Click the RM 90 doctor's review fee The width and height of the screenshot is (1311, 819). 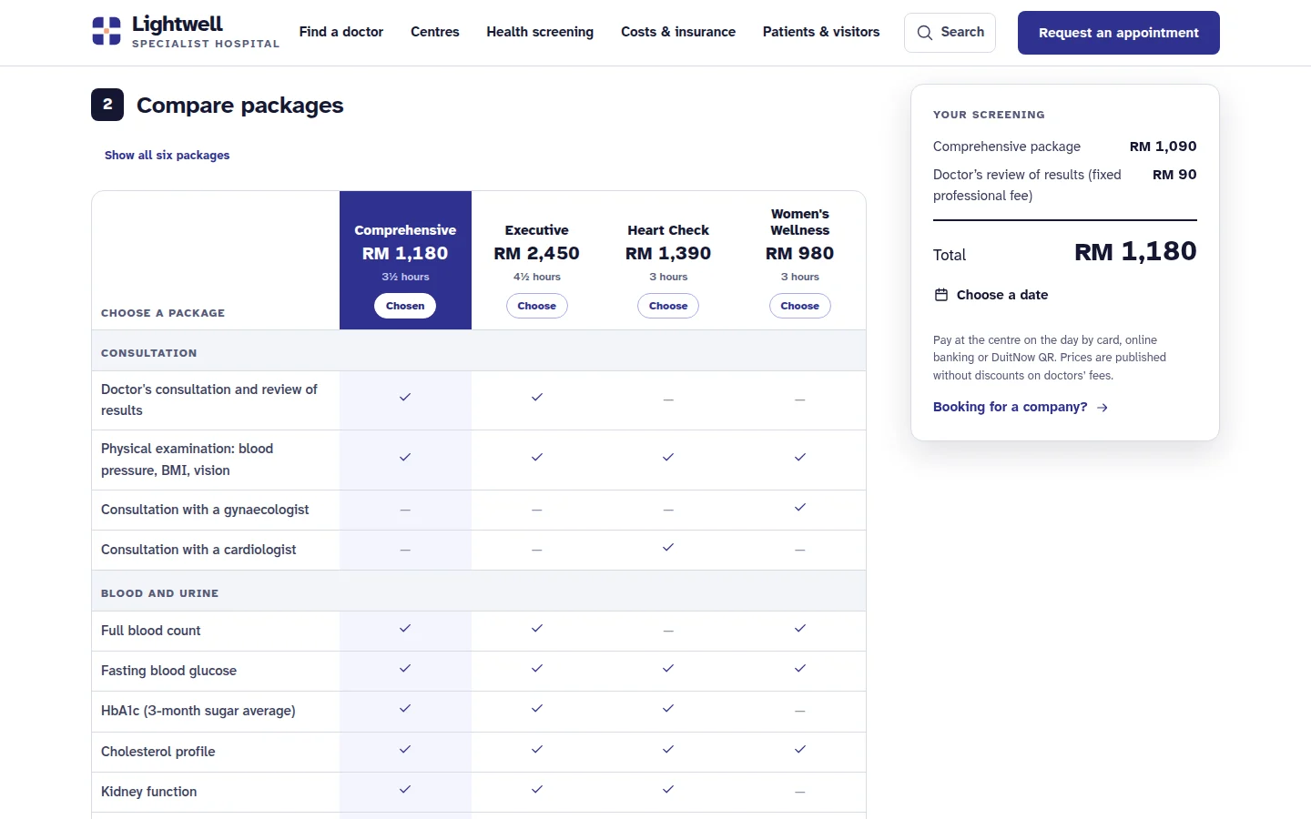1174,175
